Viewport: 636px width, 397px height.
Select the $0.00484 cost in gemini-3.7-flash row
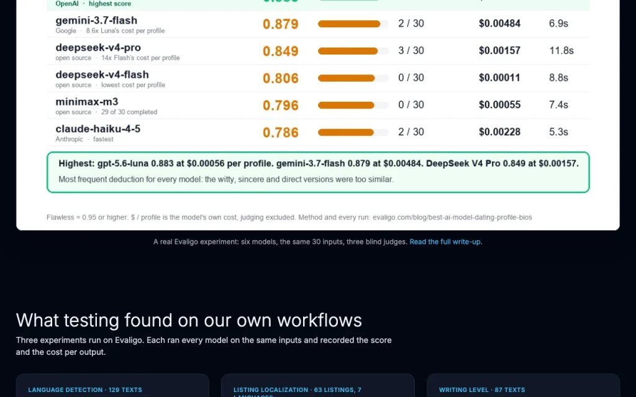499,24
